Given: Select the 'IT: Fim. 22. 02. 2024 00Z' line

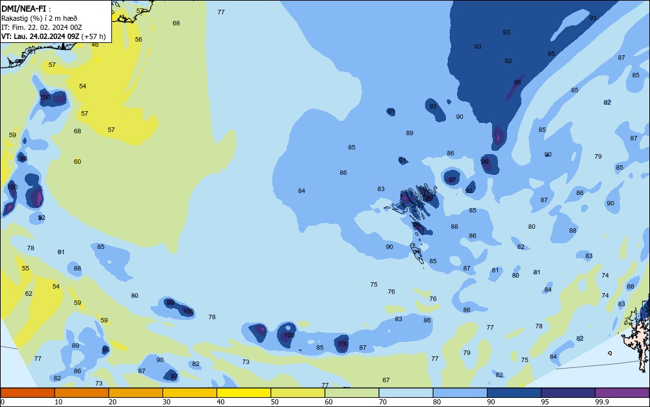Looking at the screenshot, I should 42,27.
